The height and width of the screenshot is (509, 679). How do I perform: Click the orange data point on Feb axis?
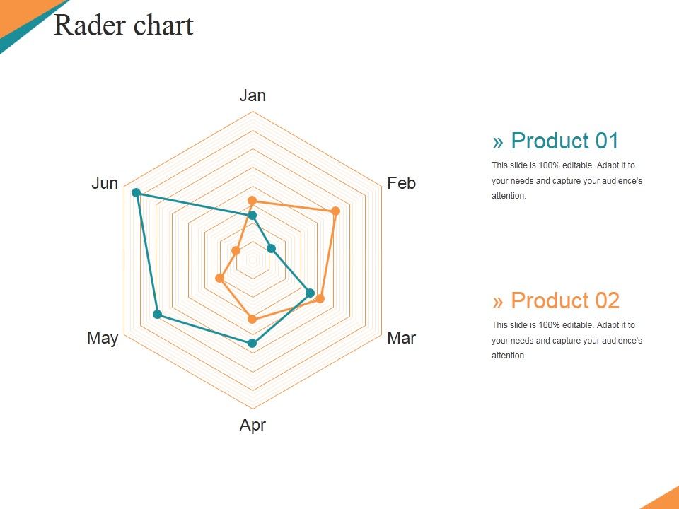(336, 211)
